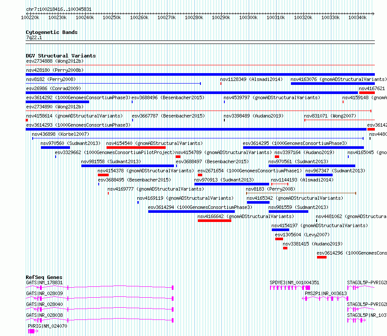The width and height of the screenshot is (387, 336).
Task: Select the nsv981559 (Sudmant2013) label
Action: pos(298,207)
